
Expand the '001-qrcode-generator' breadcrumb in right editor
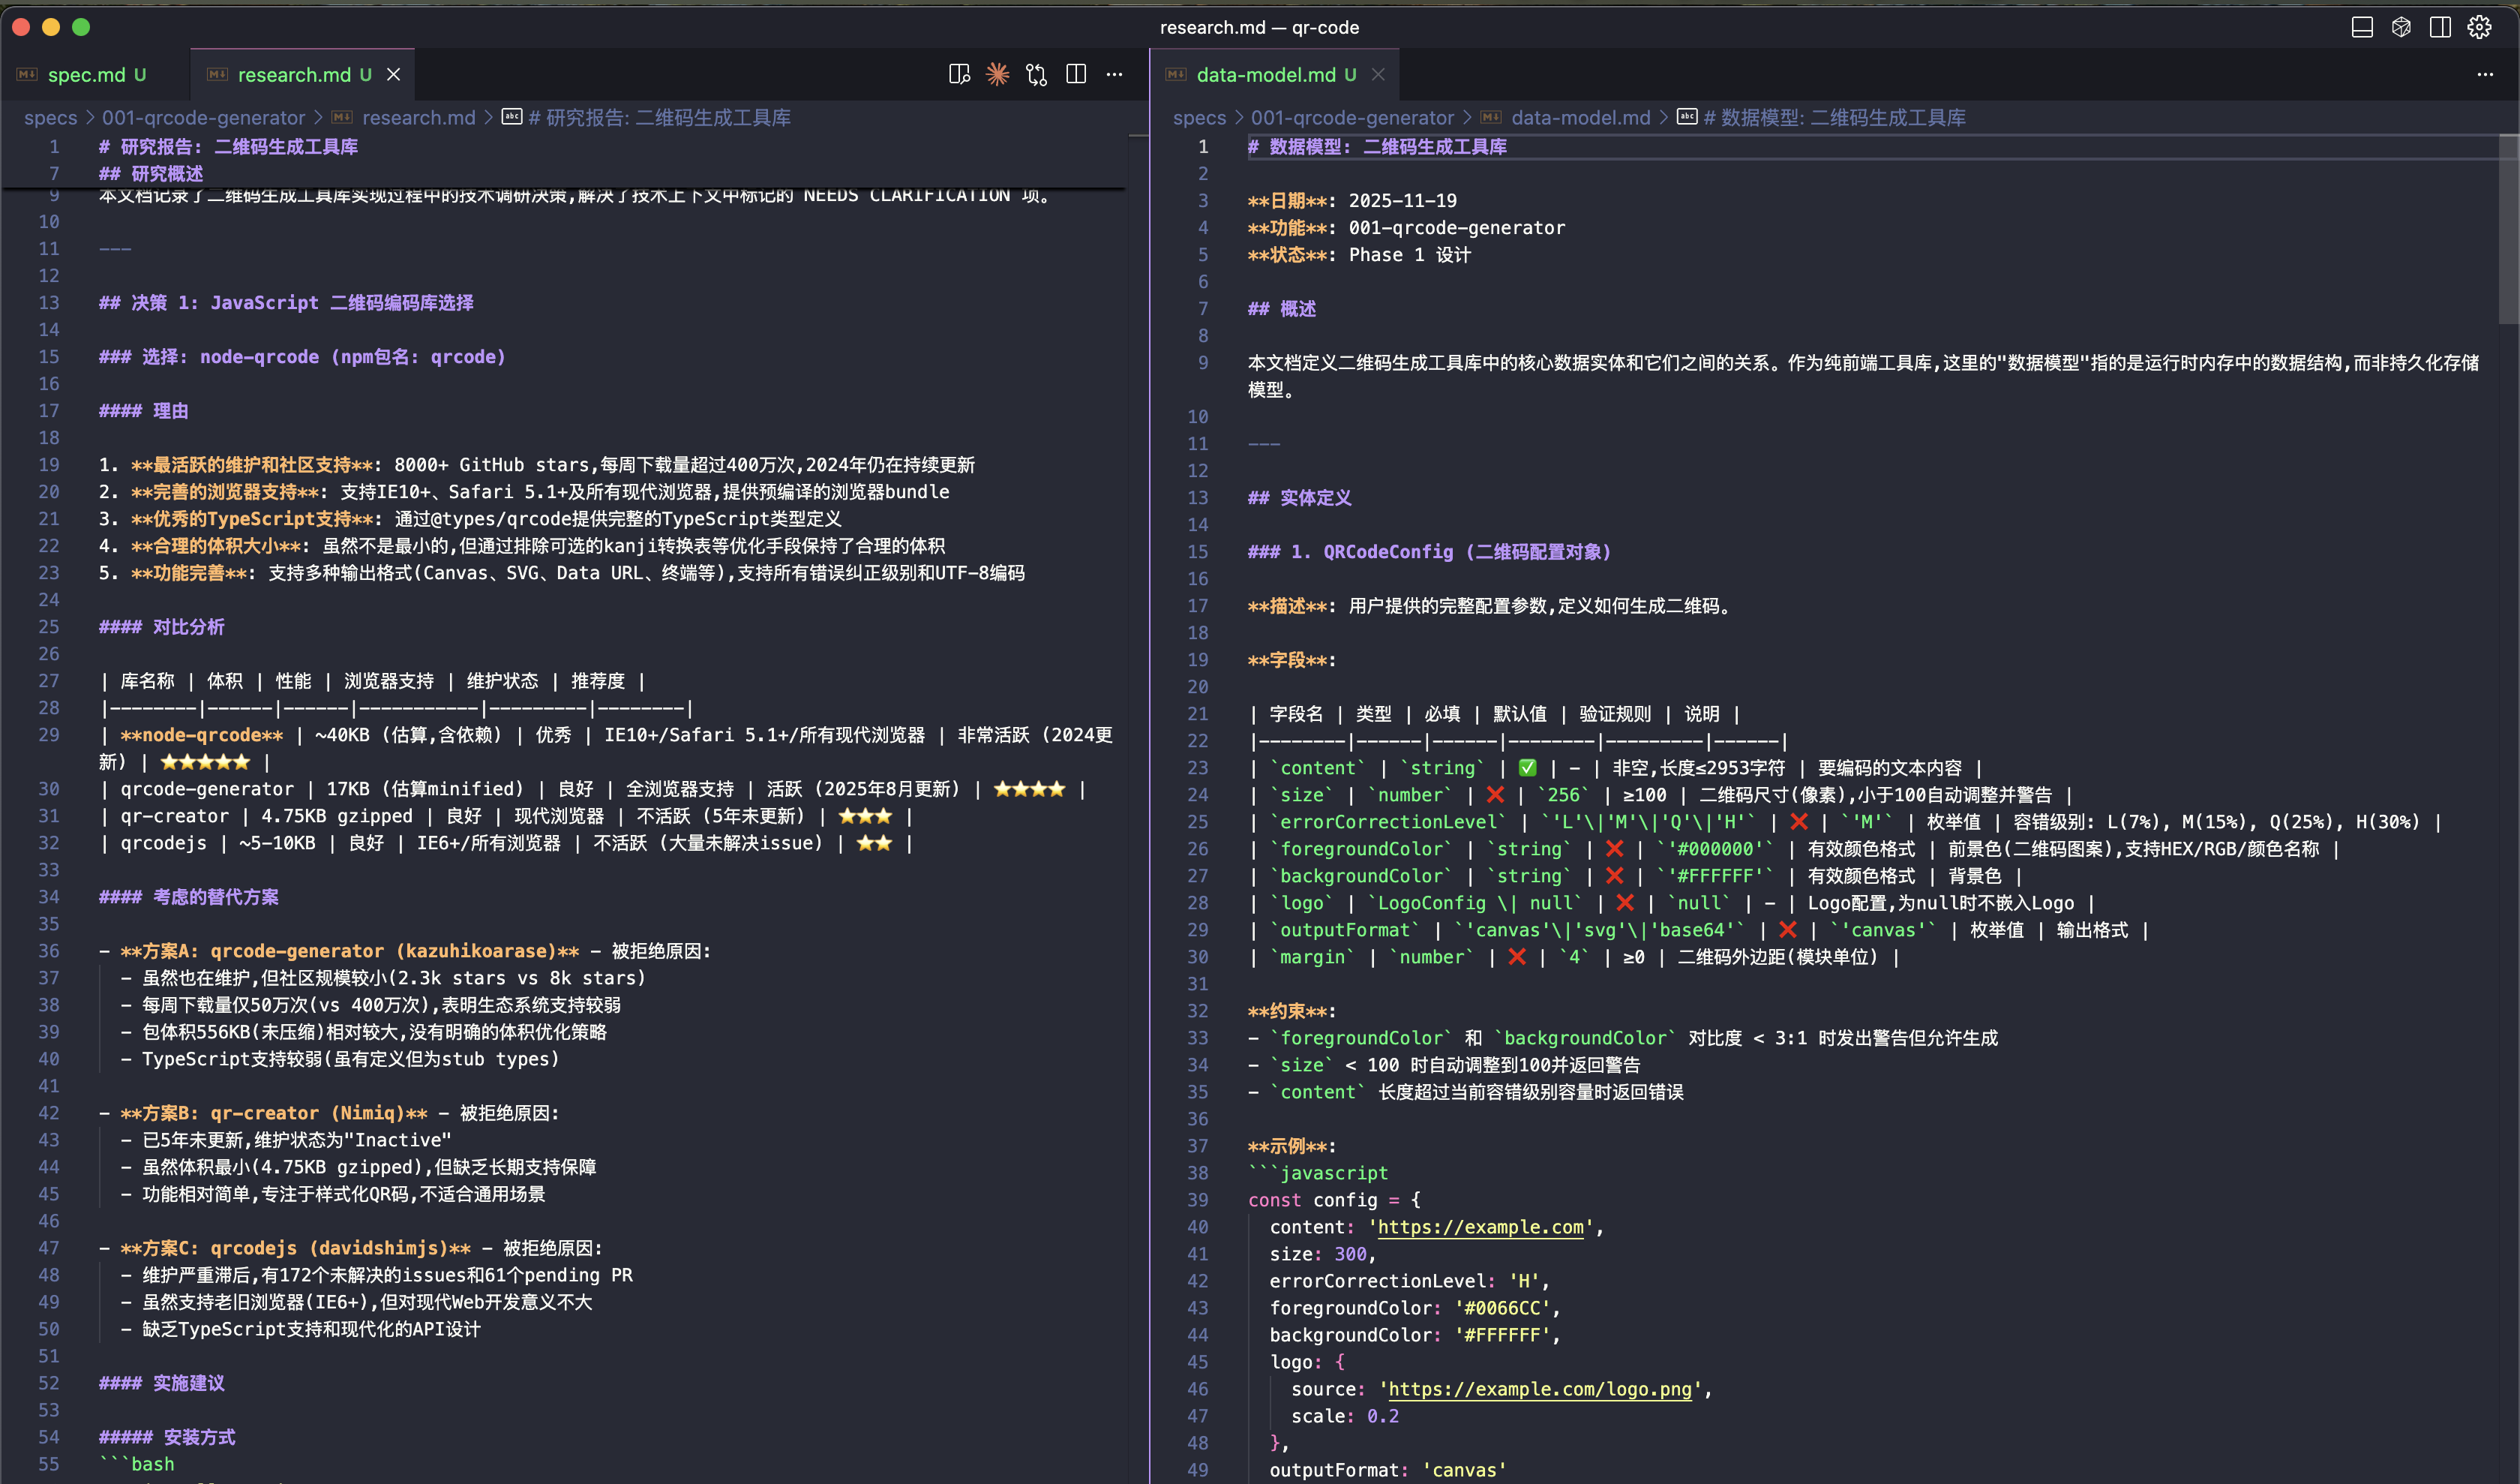1352,118
